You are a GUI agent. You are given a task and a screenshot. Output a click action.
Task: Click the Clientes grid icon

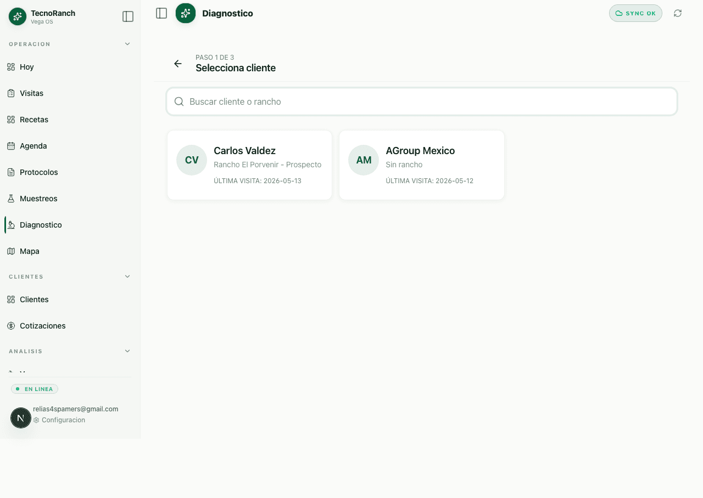click(x=11, y=299)
